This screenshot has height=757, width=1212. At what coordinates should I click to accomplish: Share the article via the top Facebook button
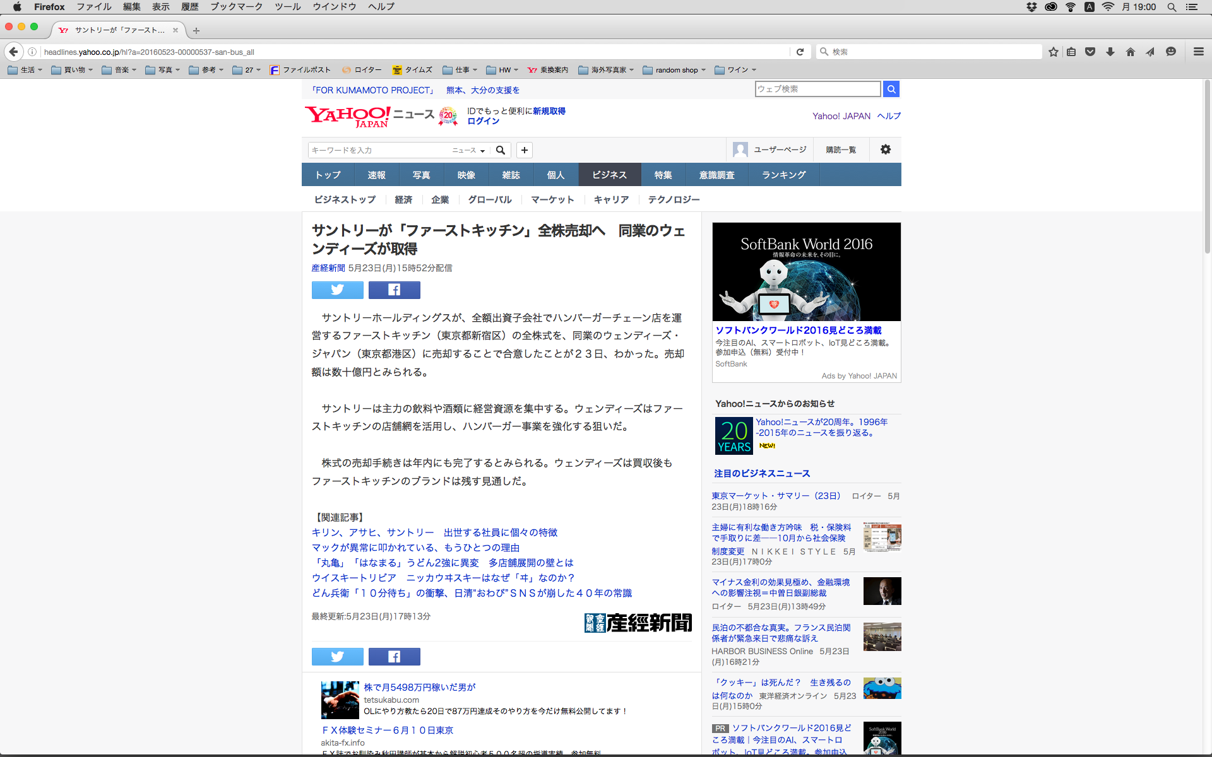click(x=394, y=290)
